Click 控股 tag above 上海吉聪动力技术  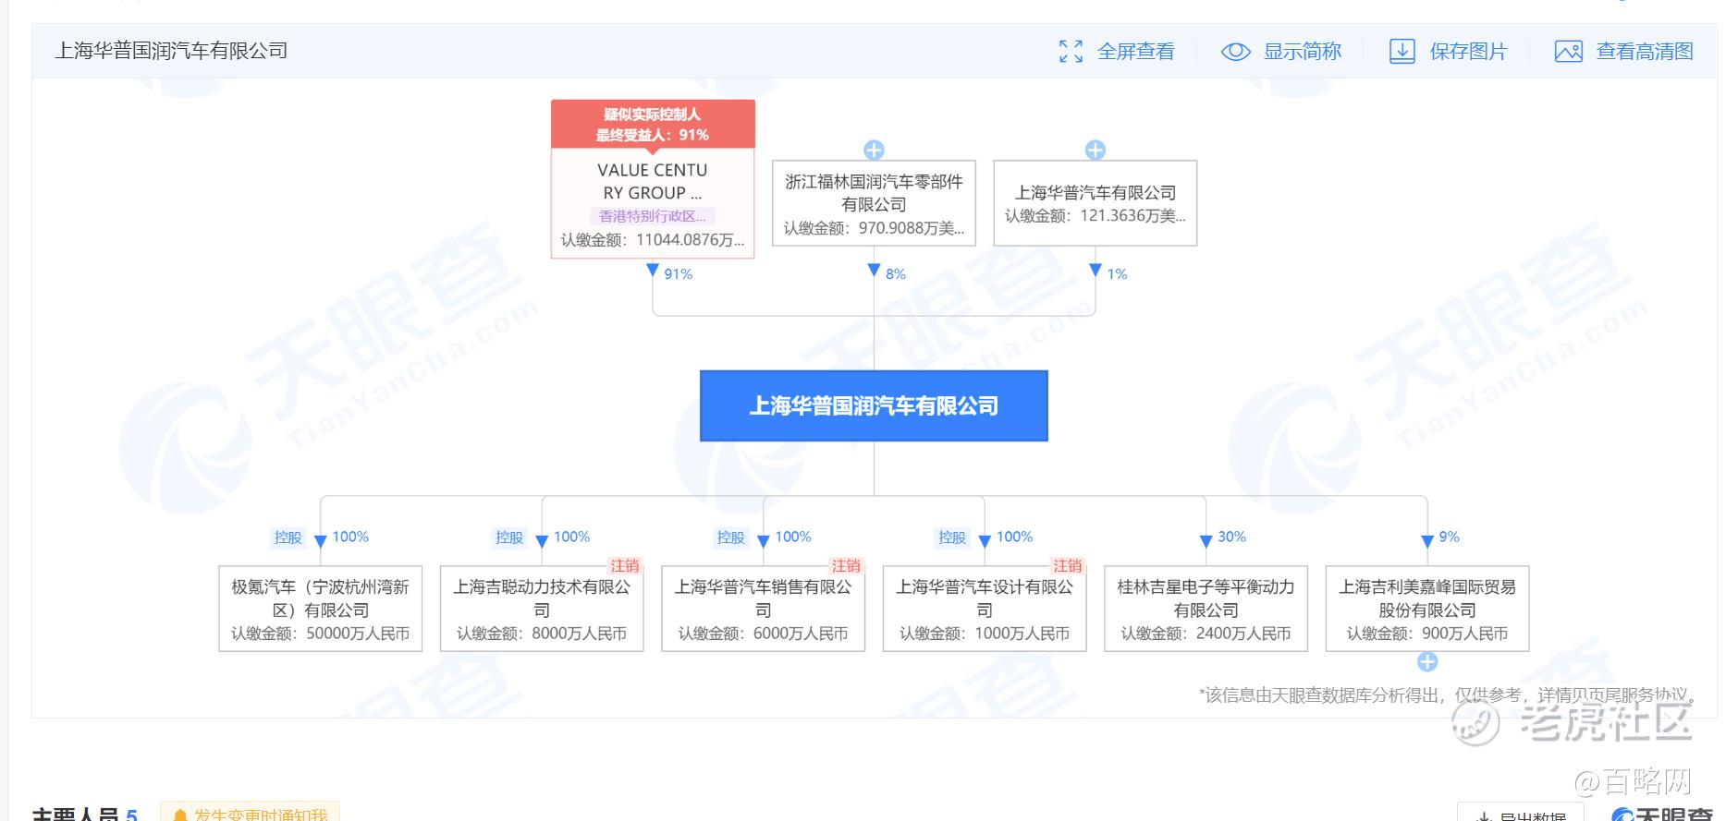pos(509,537)
